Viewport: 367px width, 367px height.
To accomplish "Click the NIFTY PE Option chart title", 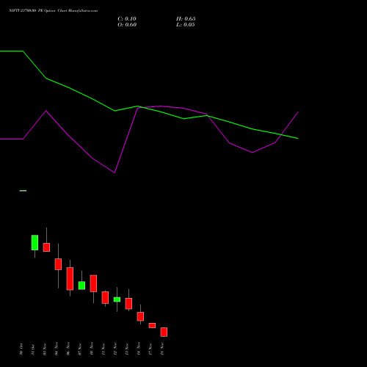I will 53,10.
